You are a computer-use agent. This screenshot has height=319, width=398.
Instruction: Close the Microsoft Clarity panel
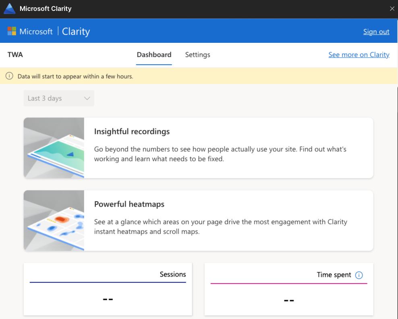[x=392, y=8]
